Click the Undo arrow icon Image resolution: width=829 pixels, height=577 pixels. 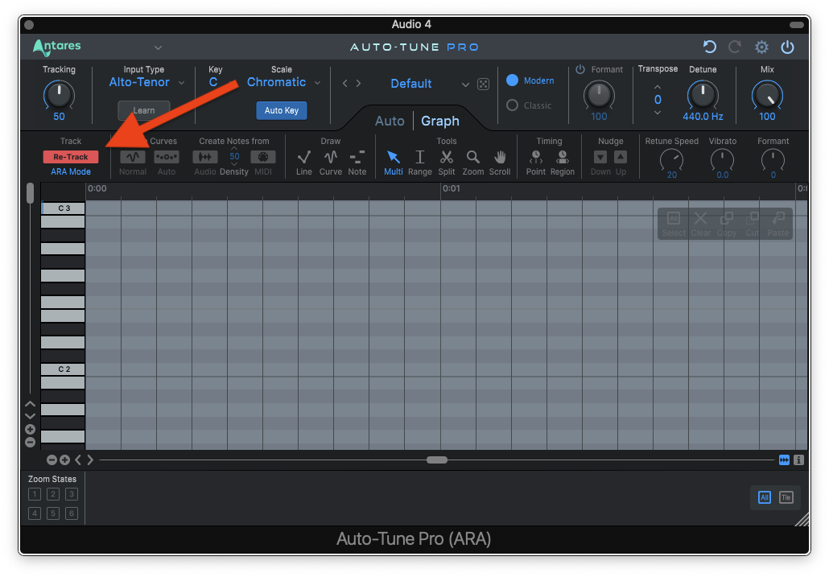pyautogui.click(x=709, y=47)
